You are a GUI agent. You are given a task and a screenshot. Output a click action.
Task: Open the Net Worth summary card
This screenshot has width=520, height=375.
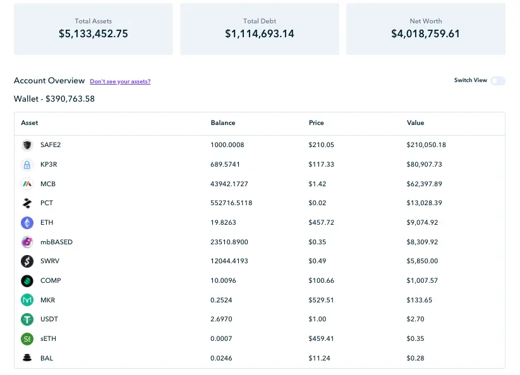point(426,29)
